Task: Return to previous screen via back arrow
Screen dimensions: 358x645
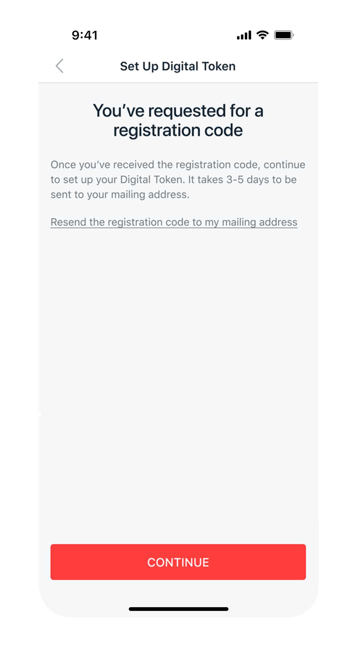Action: click(59, 66)
